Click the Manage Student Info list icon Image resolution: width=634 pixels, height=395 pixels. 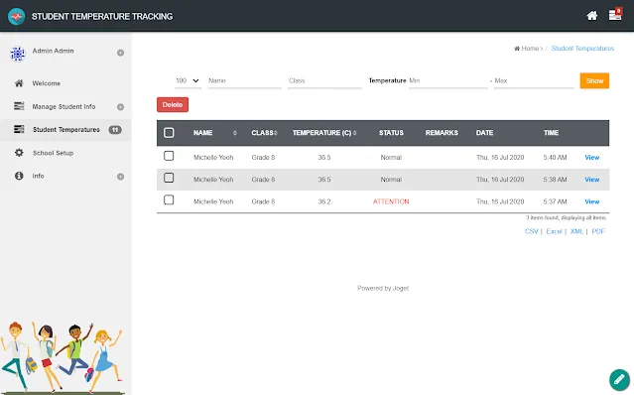[19, 106]
